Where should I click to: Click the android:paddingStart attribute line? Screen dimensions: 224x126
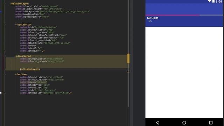pyautogui.click(x=32, y=17)
